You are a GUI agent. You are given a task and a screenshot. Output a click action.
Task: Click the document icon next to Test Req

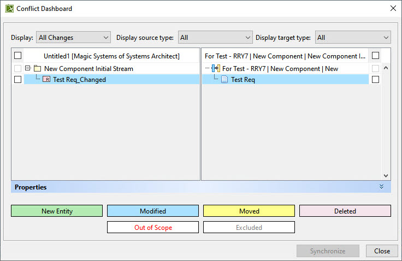pos(224,80)
